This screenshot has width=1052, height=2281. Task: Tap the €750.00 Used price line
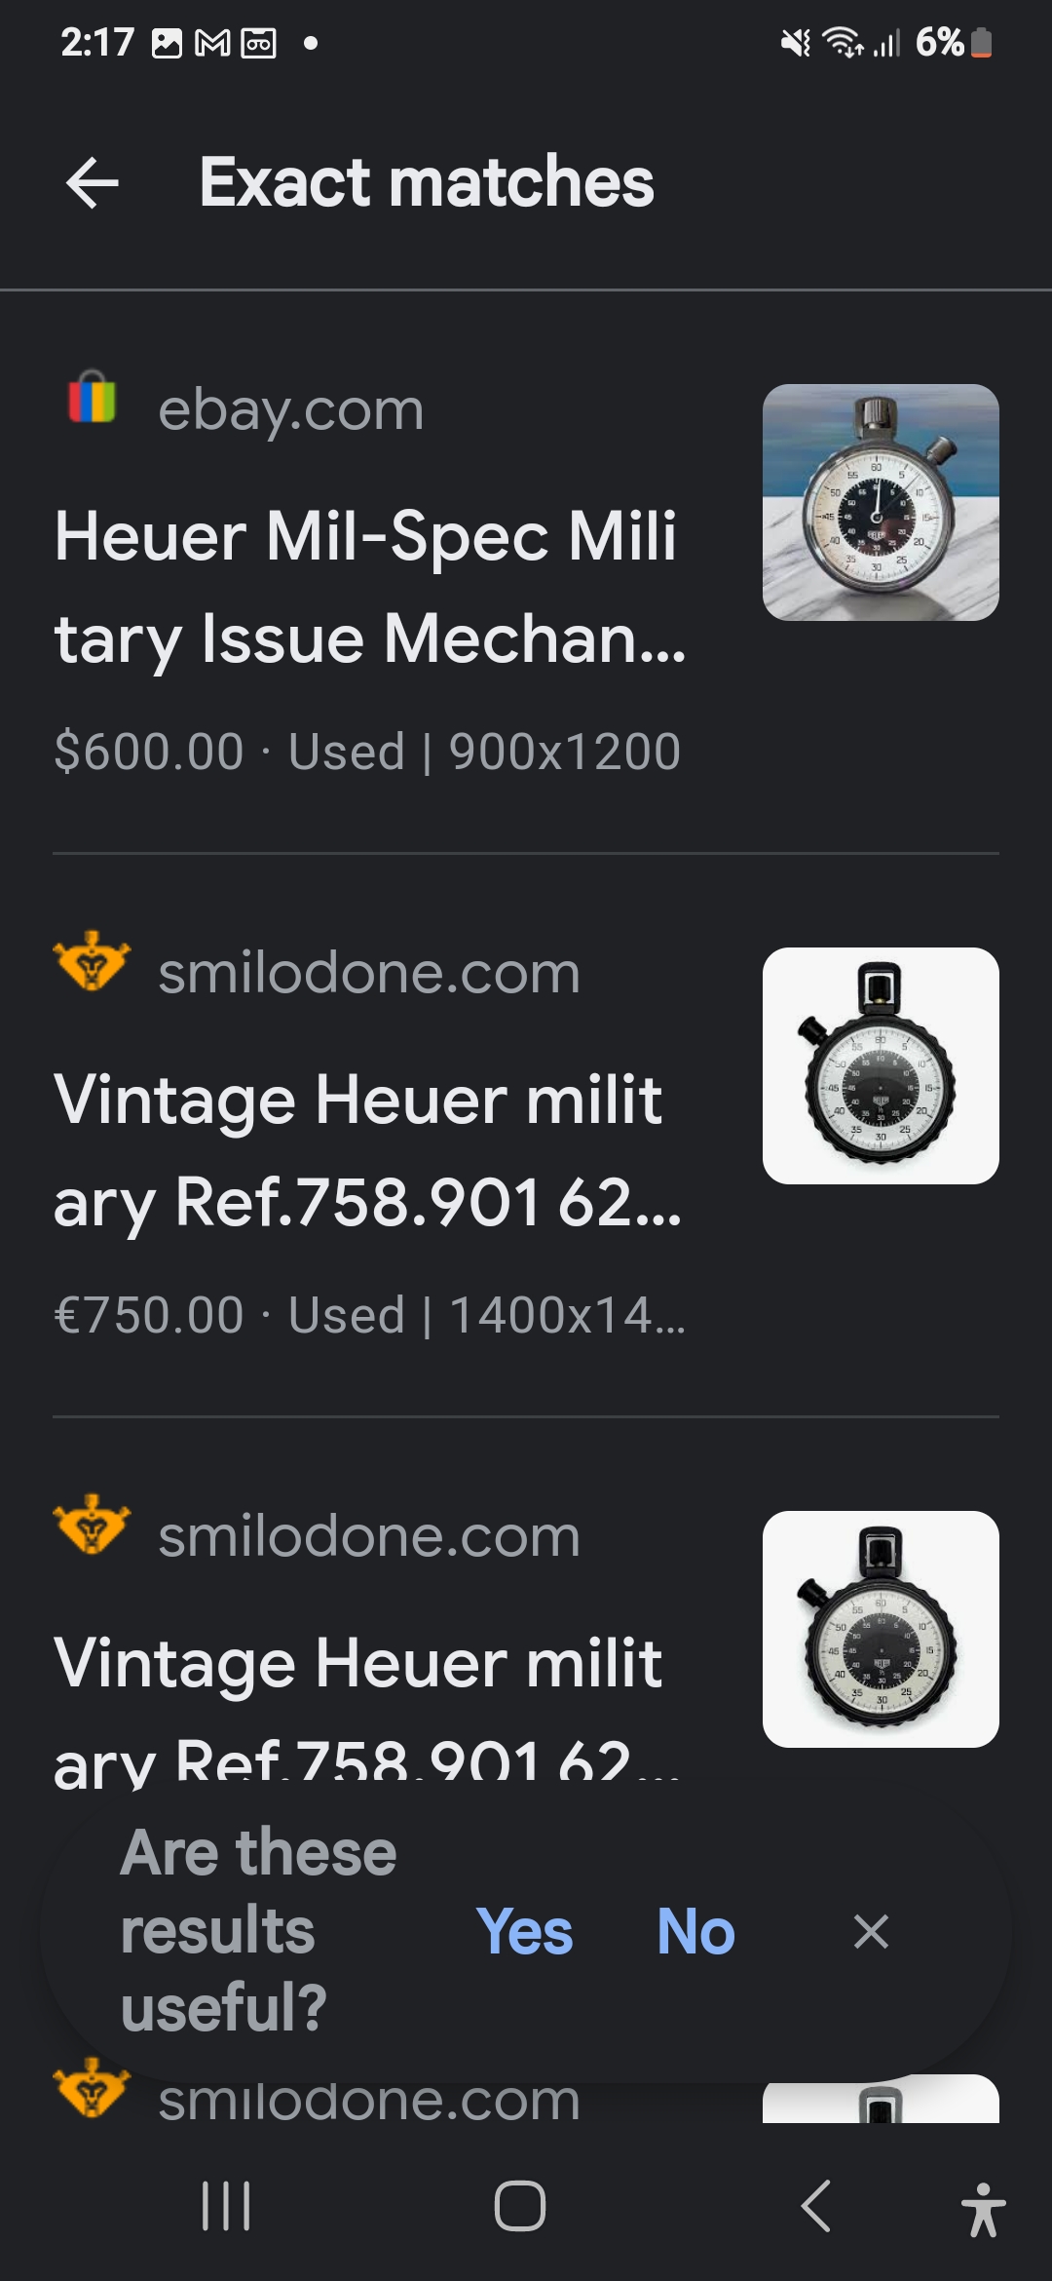coord(369,1315)
